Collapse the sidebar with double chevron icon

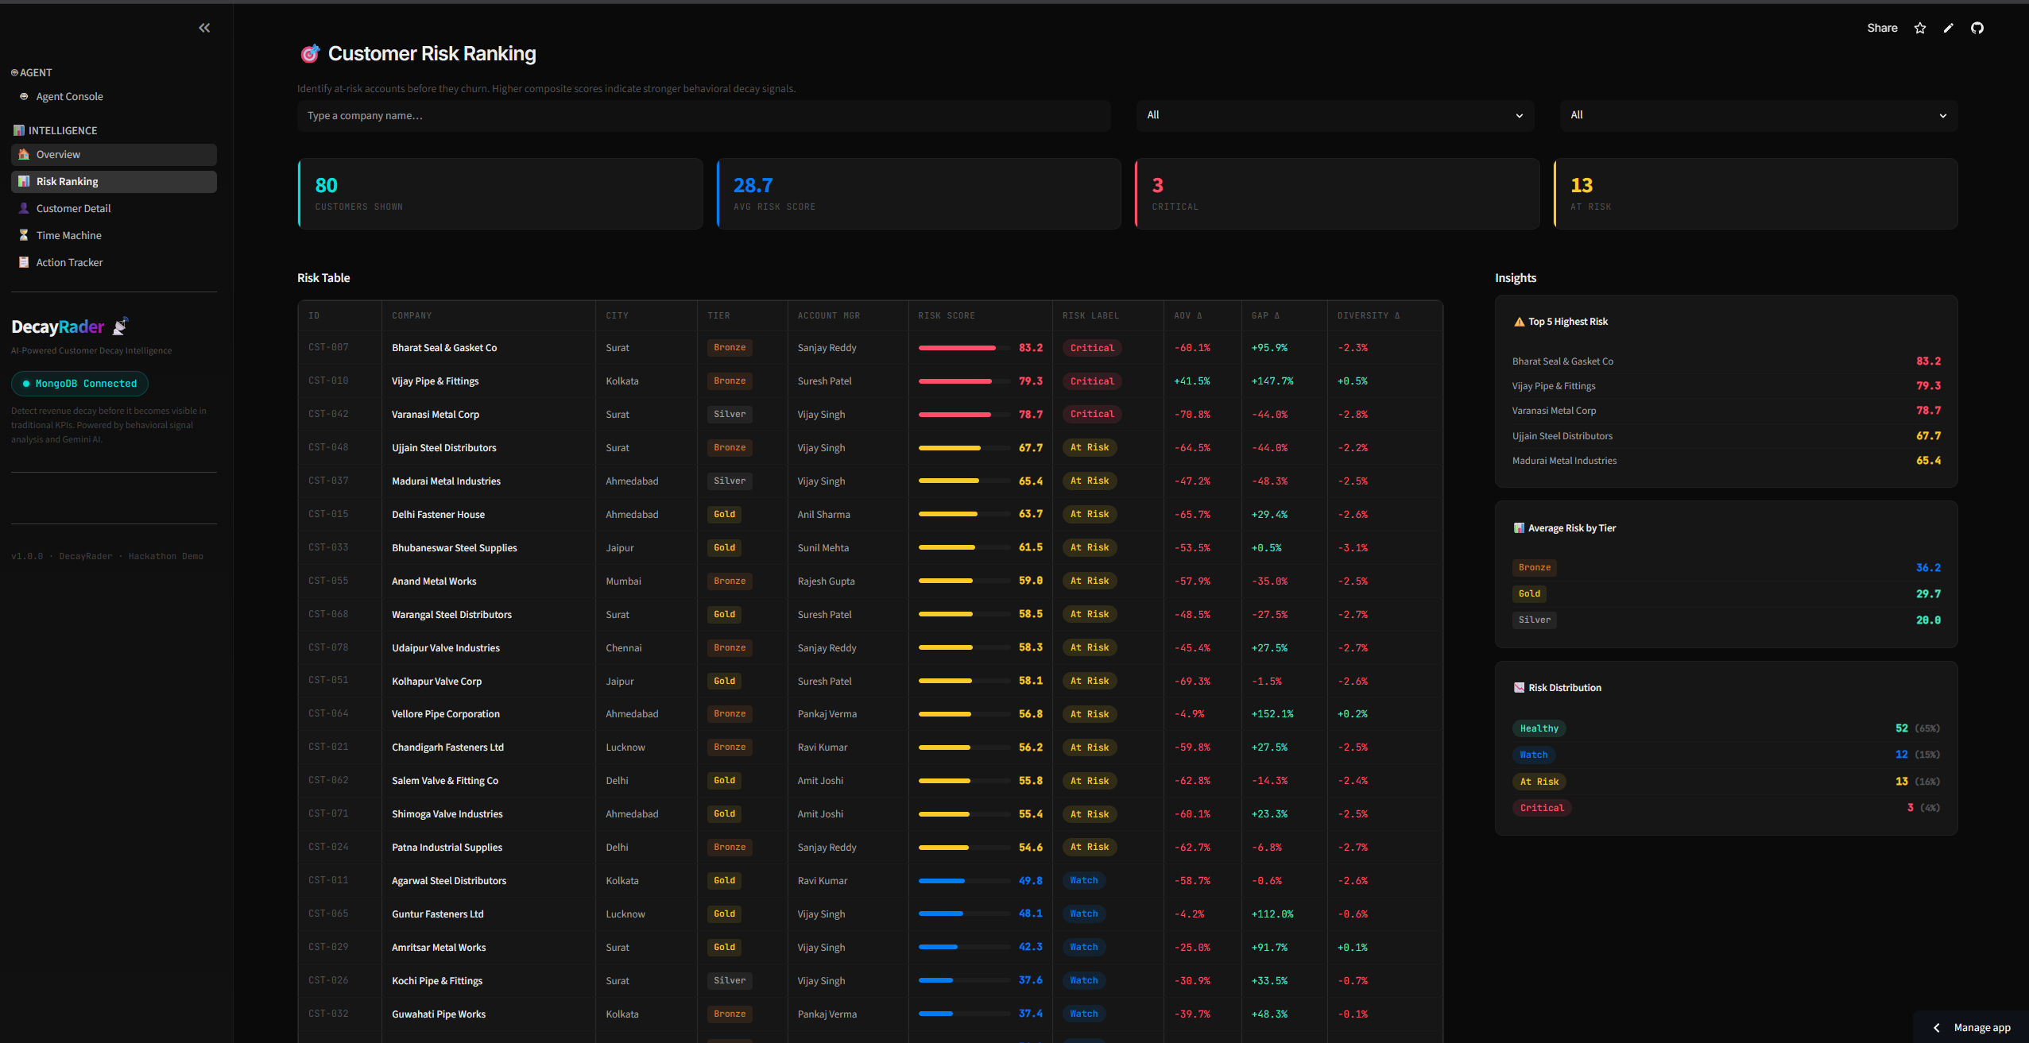(x=204, y=28)
